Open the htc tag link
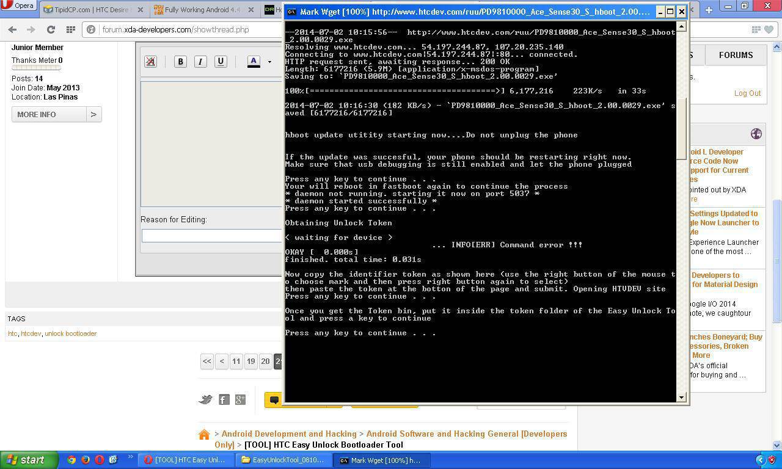Viewport: 782px width, 469px height. point(12,333)
